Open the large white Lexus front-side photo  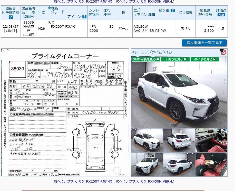click(179, 92)
